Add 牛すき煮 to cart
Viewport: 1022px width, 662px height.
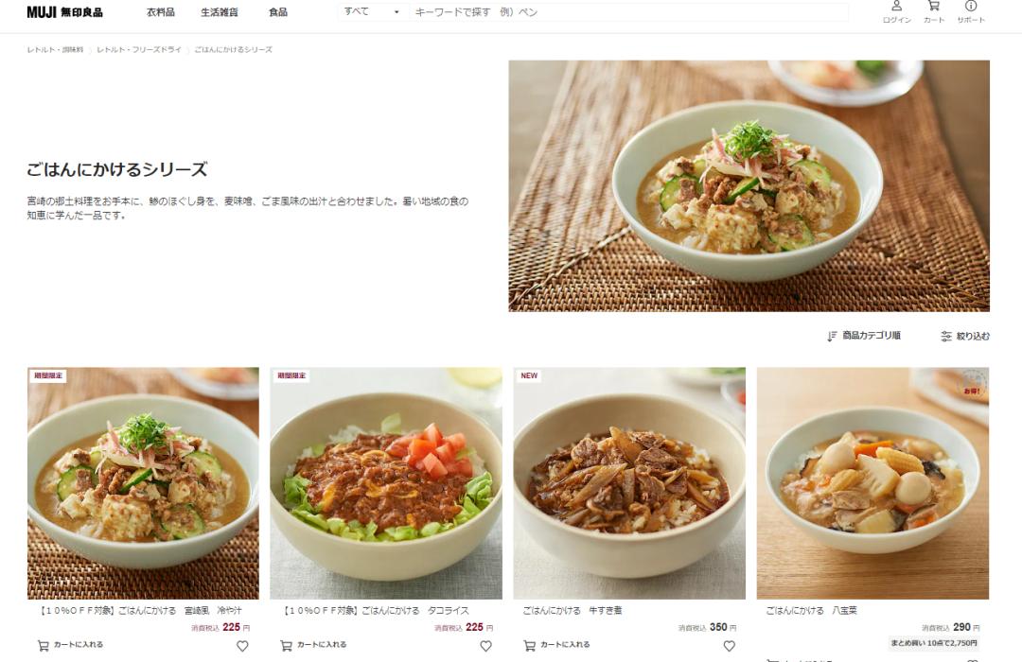tap(556, 645)
